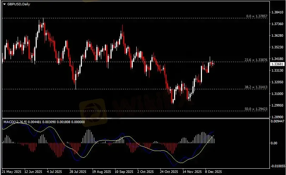Click the 28 Jul 2025 date label
Viewport: 286px width, 175px height.
pyautogui.click(x=78, y=172)
